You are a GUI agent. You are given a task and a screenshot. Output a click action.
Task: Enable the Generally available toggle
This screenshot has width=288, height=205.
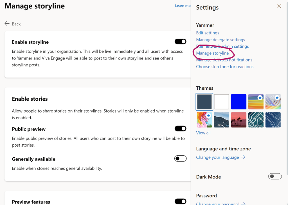(x=180, y=158)
